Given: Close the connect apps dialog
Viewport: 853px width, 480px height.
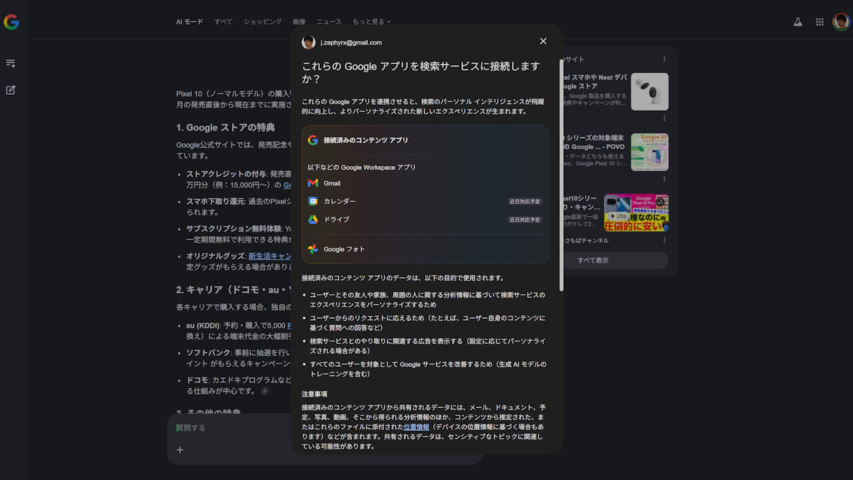Looking at the screenshot, I should (x=543, y=41).
